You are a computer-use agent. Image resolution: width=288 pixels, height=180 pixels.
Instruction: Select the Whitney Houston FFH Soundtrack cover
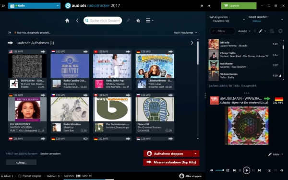pyautogui.click(x=27, y=109)
